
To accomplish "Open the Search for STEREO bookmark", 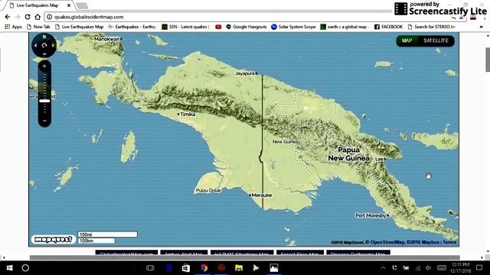I will pyautogui.click(x=432, y=27).
